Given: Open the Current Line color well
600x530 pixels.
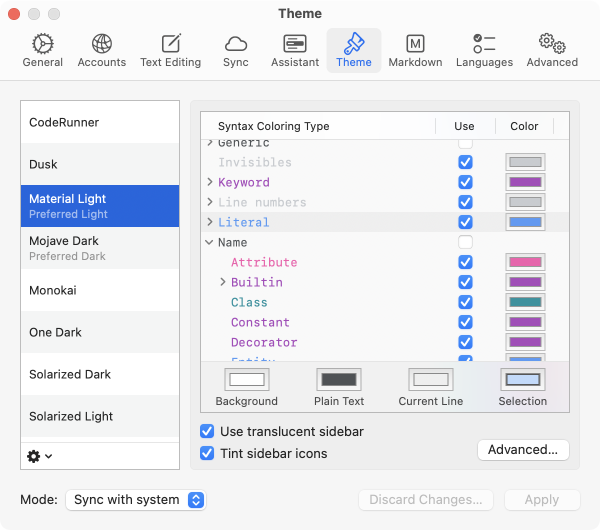Looking at the screenshot, I should (x=431, y=379).
